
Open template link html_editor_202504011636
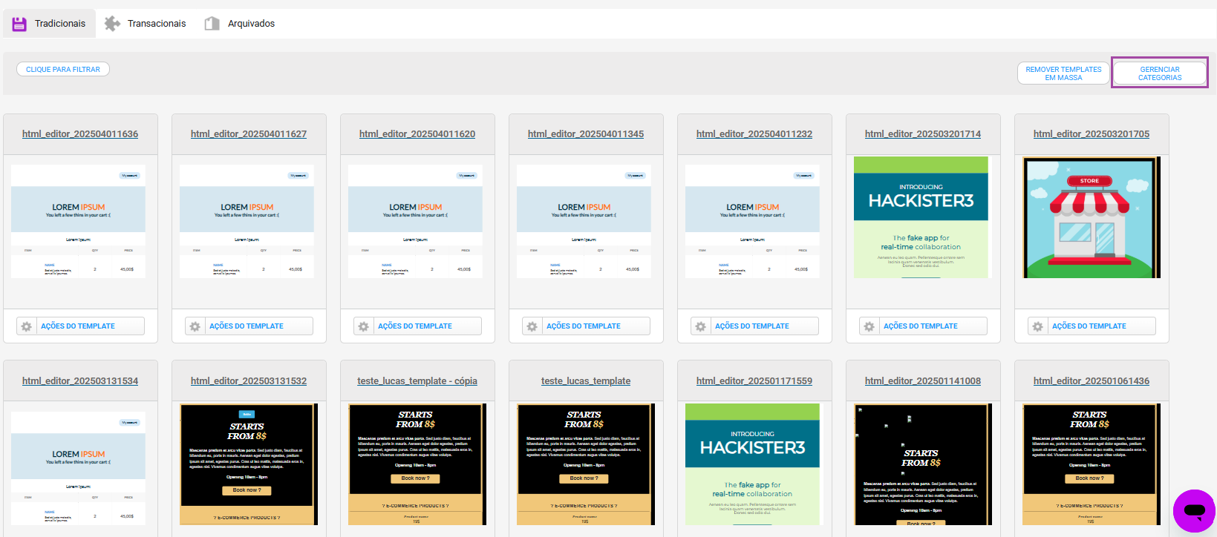[x=80, y=134]
